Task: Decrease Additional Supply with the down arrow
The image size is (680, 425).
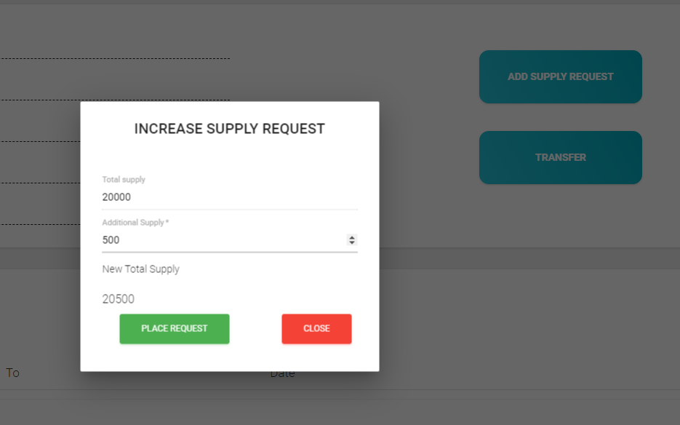Action: coord(352,242)
